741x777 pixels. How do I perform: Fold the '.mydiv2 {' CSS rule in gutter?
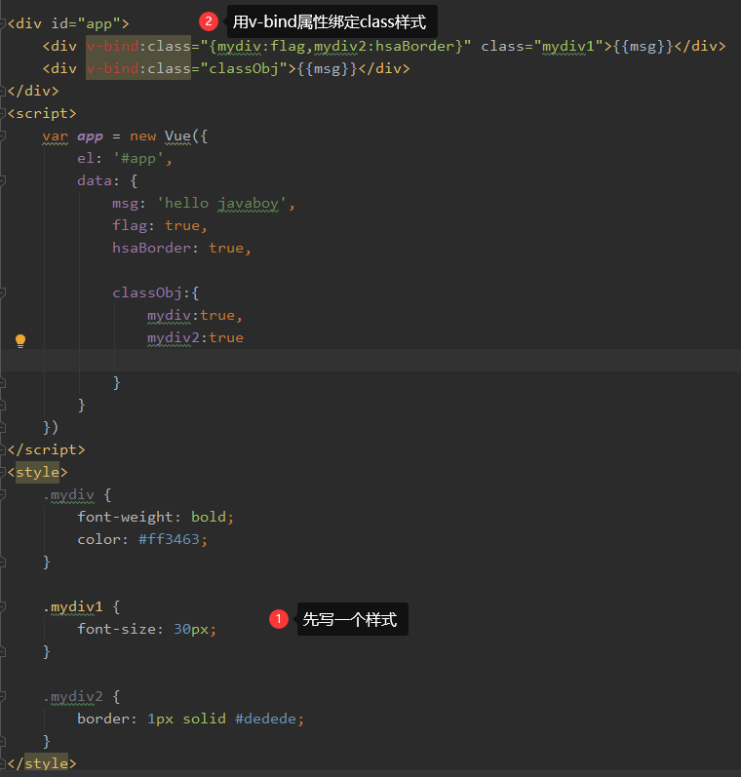2,696
